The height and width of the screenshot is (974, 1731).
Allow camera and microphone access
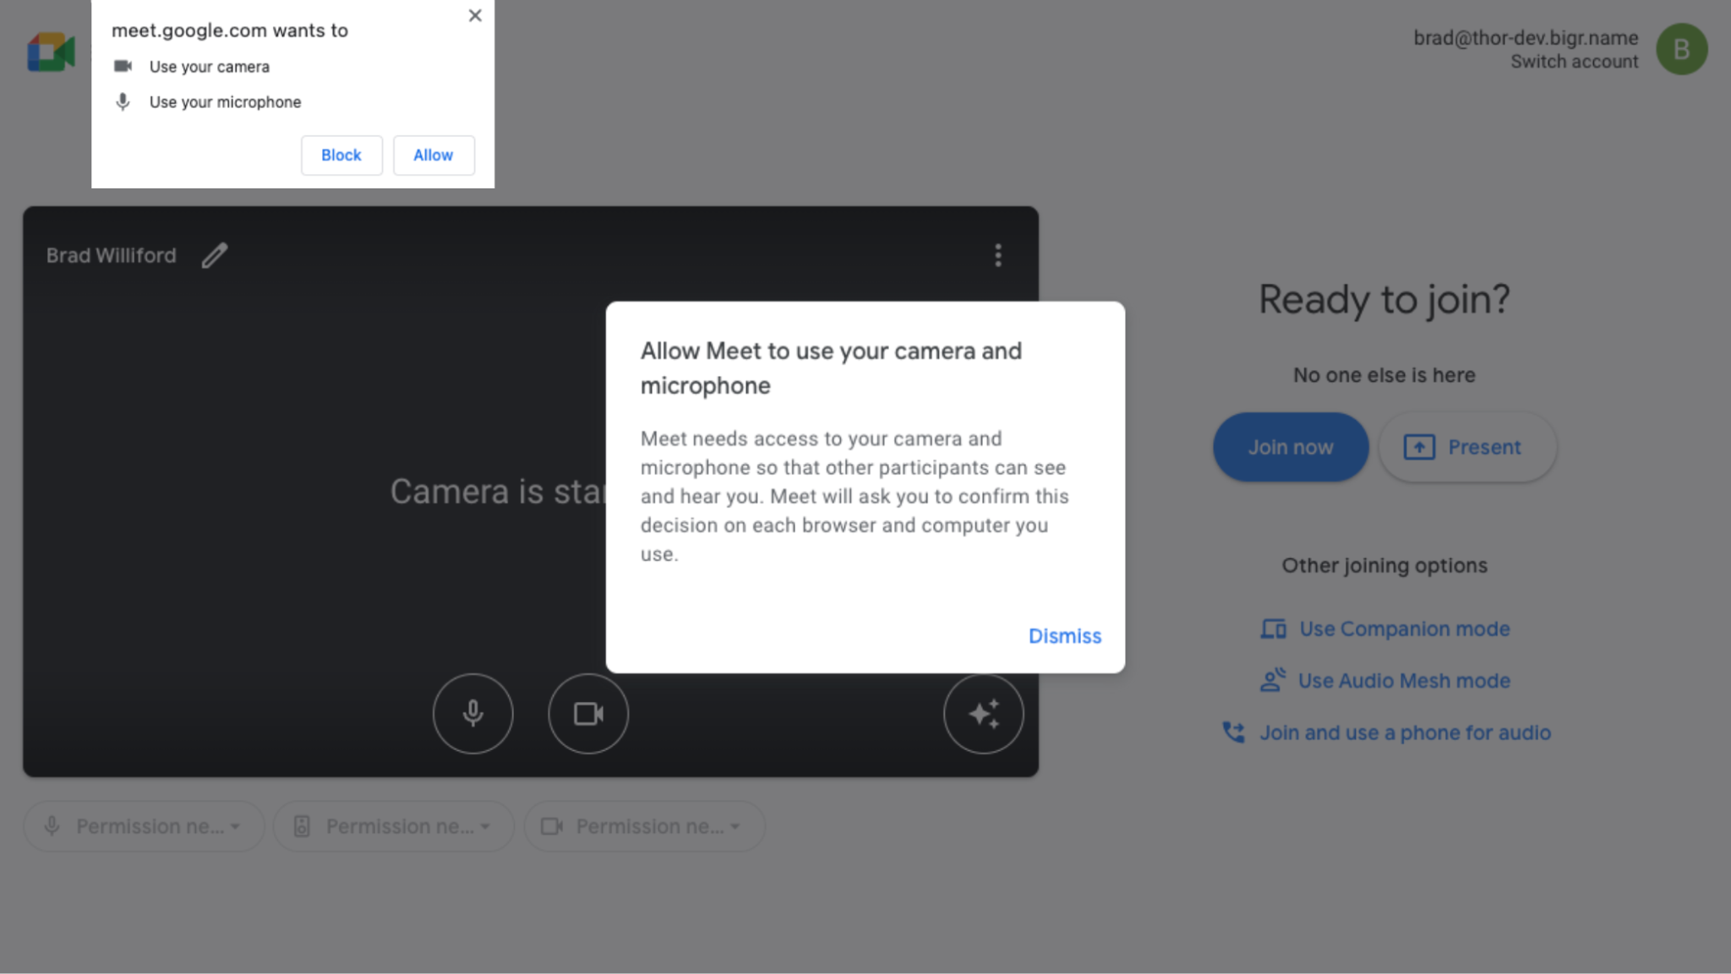pos(433,155)
